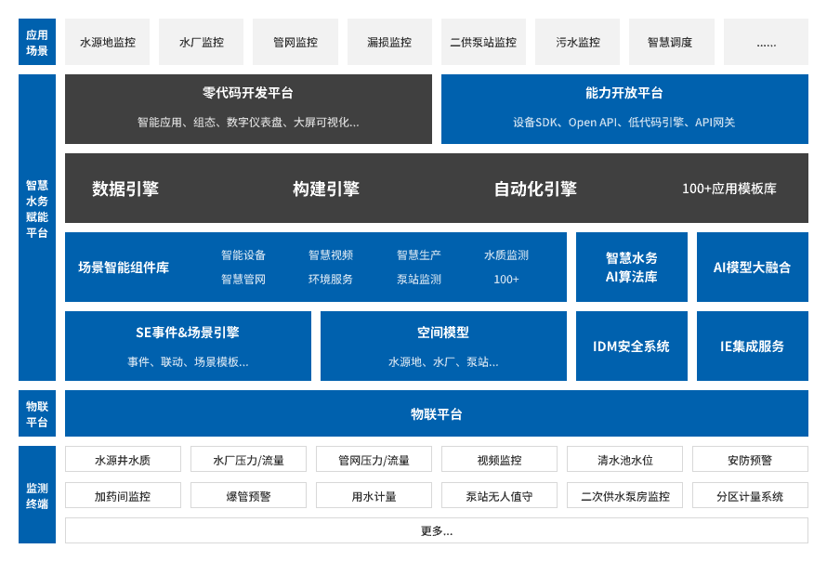Select the IDM安全系统 block
This screenshot has height=562, width=827.
[x=631, y=346]
